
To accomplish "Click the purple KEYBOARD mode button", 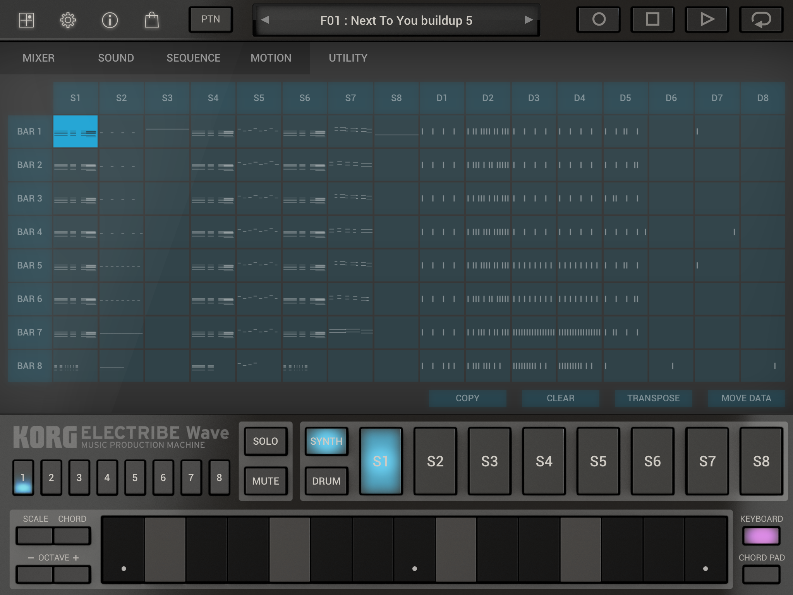I will pos(761,536).
